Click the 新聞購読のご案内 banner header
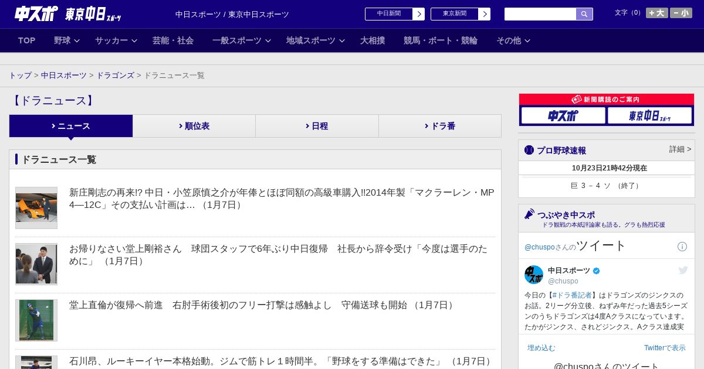The image size is (704, 369). (607, 100)
